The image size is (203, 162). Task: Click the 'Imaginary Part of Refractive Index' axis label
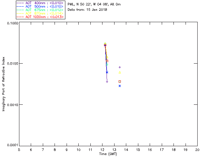pyautogui.click(x=3, y=84)
